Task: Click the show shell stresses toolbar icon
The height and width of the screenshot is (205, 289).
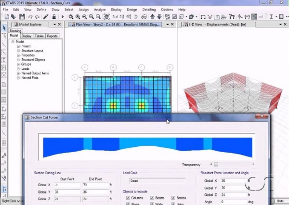Action: coord(254,17)
